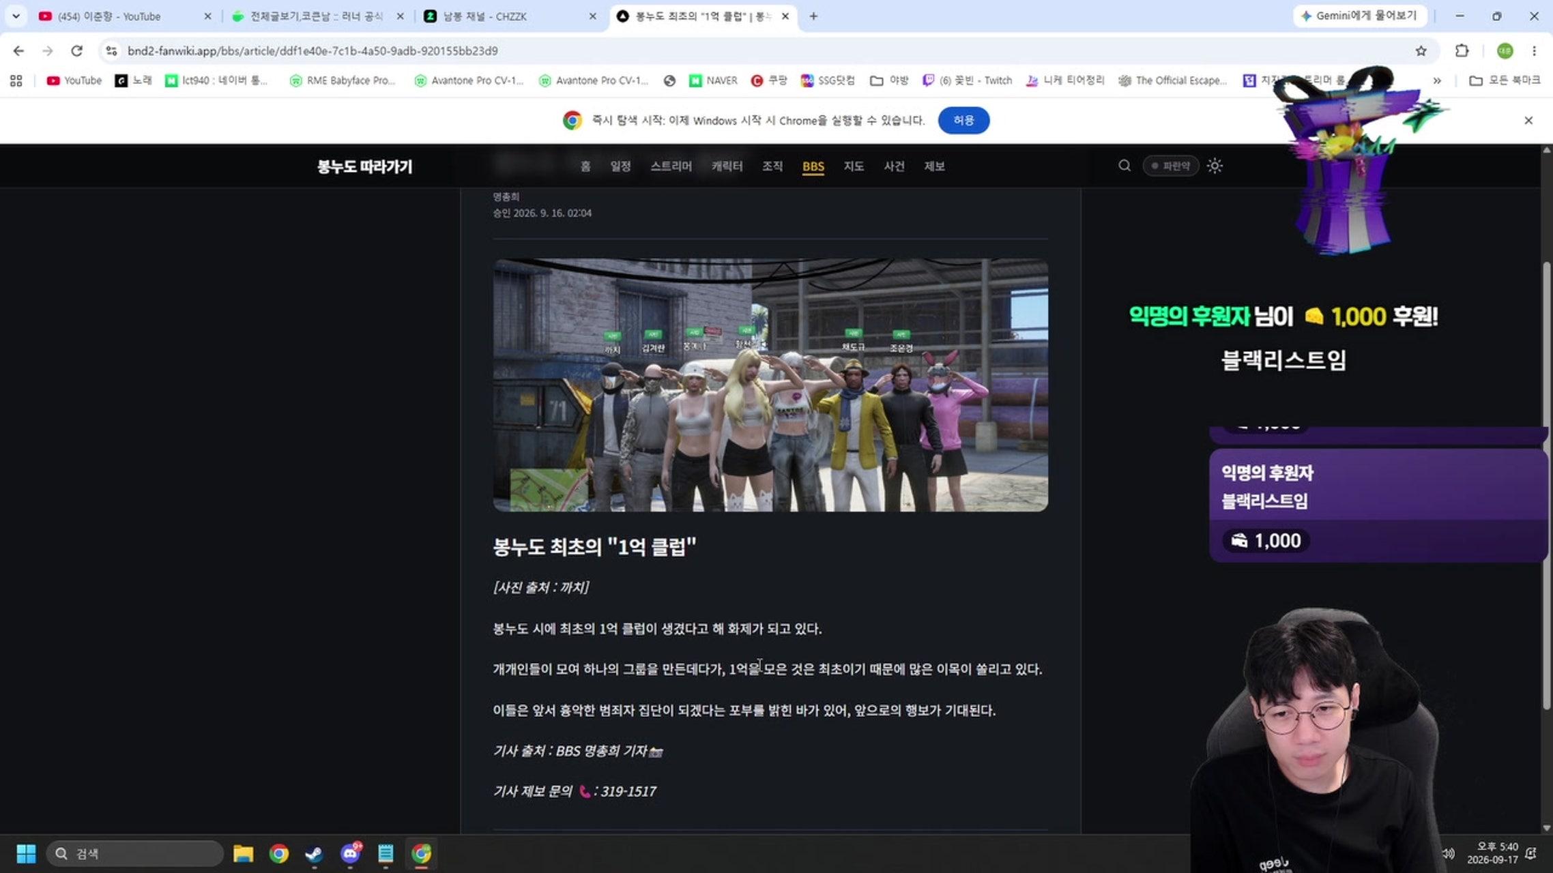The height and width of the screenshot is (873, 1553).
Task: Open the 사건 nav item
Action: (x=894, y=166)
